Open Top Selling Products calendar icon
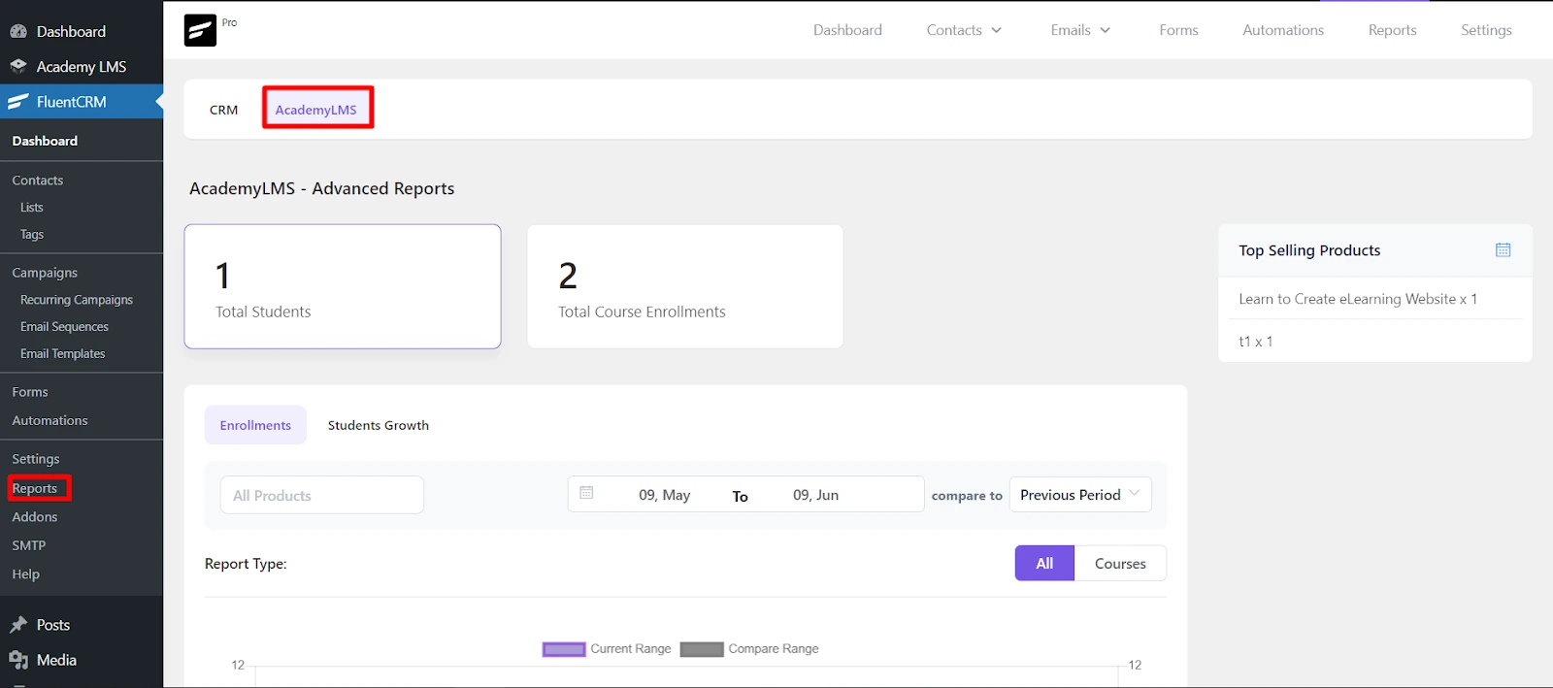This screenshot has width=1553, height=688. coord(1503,249)
